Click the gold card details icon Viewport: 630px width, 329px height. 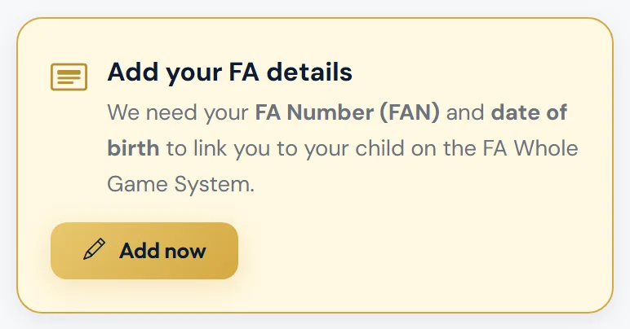69,77
